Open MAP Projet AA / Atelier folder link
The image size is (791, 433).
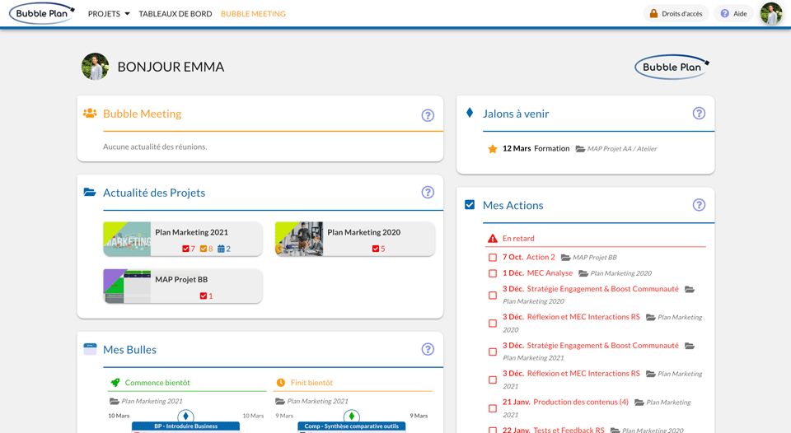pyautogui.click(x=616, y=149)
